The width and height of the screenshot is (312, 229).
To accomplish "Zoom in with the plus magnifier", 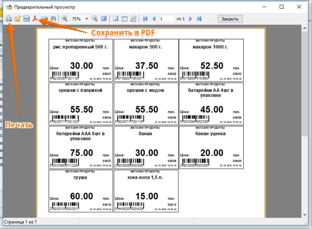I will 64,19.
